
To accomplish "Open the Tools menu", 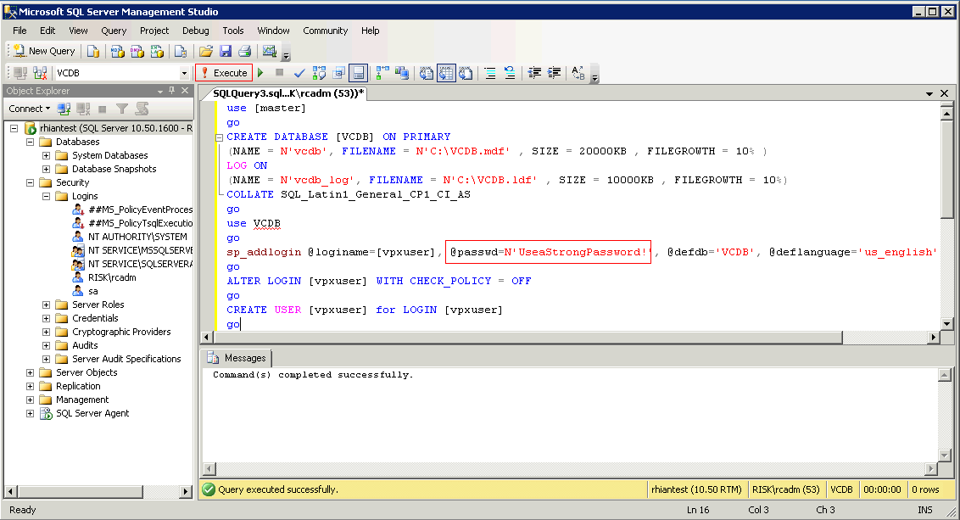I will [232, 31].
